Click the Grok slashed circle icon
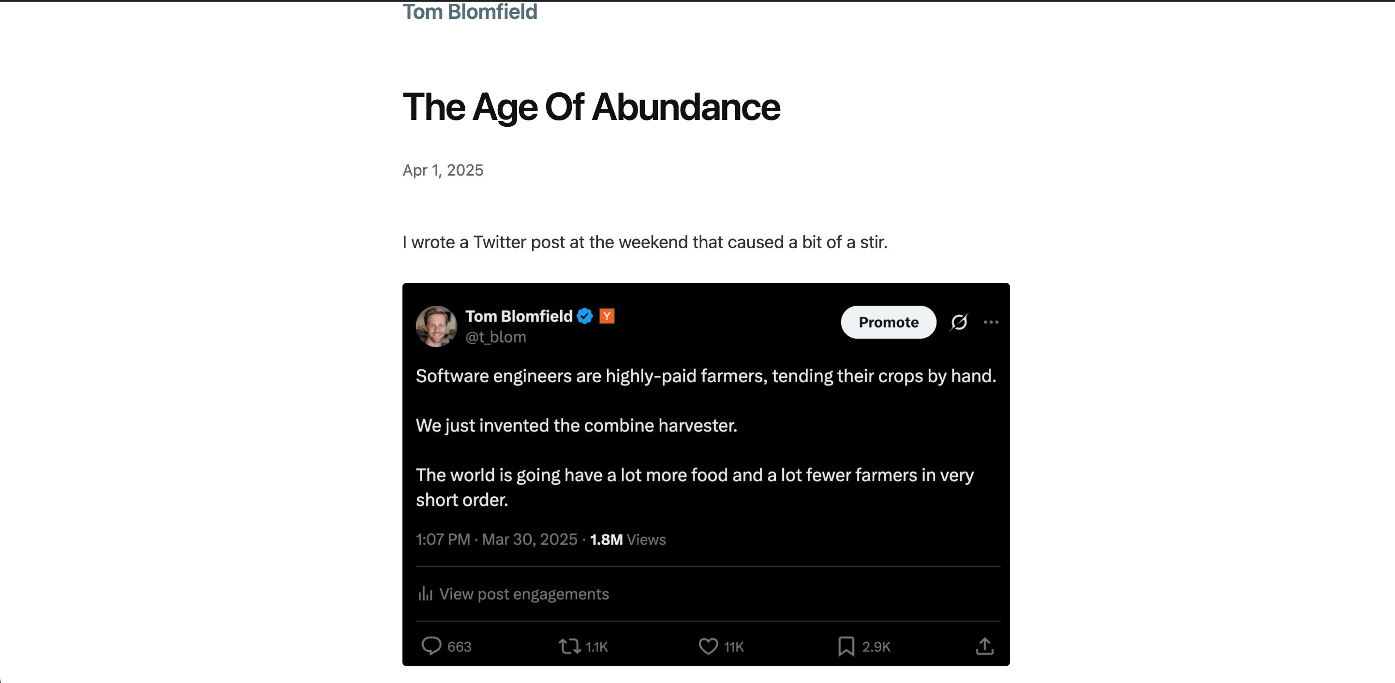1395x683 pixels. pyautogui.click(x=959, y=322)
